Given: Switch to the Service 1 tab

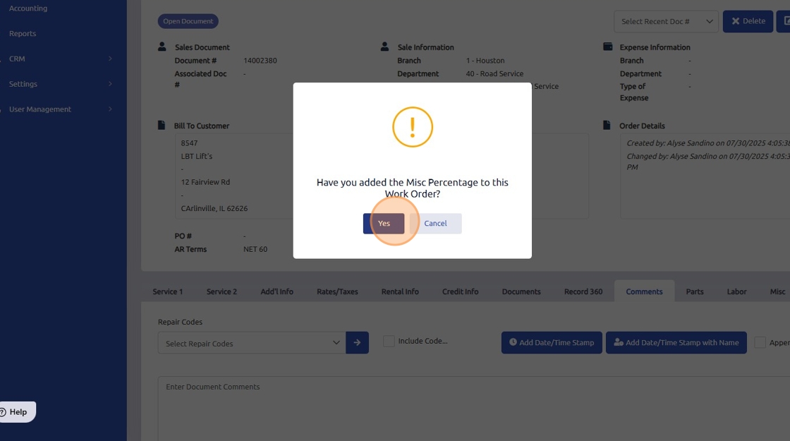Looking at the screenshot, I should [168, 291].
